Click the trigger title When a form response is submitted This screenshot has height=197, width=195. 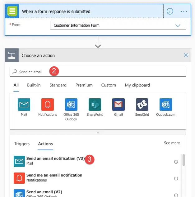click(x=56, y=11)
